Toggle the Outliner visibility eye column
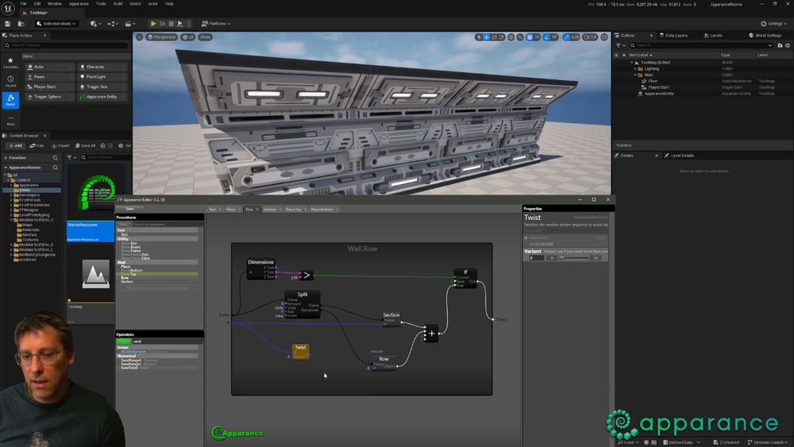 (616, 55)
